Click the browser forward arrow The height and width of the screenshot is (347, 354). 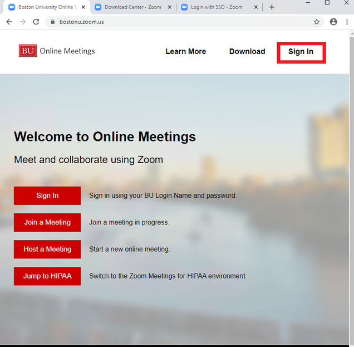(x=23, y=22)
